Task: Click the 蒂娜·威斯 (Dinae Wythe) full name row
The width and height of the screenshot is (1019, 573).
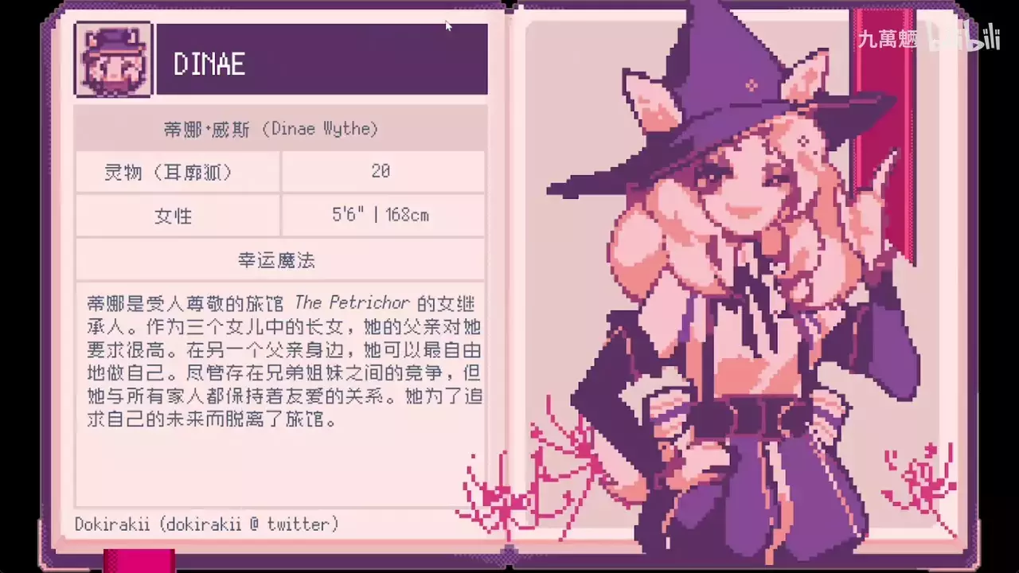Action: pos(279,129)
